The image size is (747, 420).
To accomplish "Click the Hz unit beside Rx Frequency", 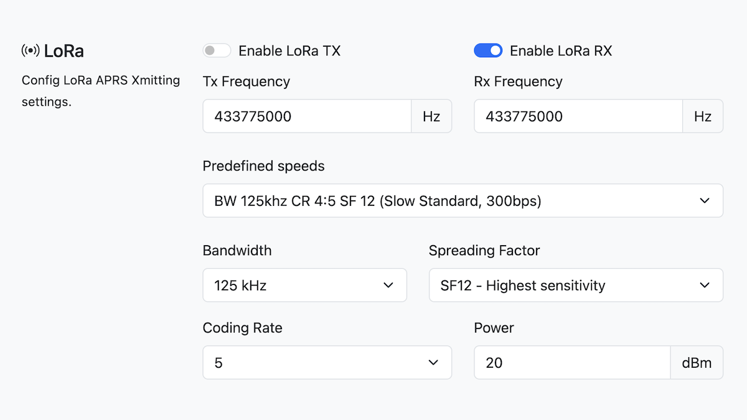I will click(703, 116).
